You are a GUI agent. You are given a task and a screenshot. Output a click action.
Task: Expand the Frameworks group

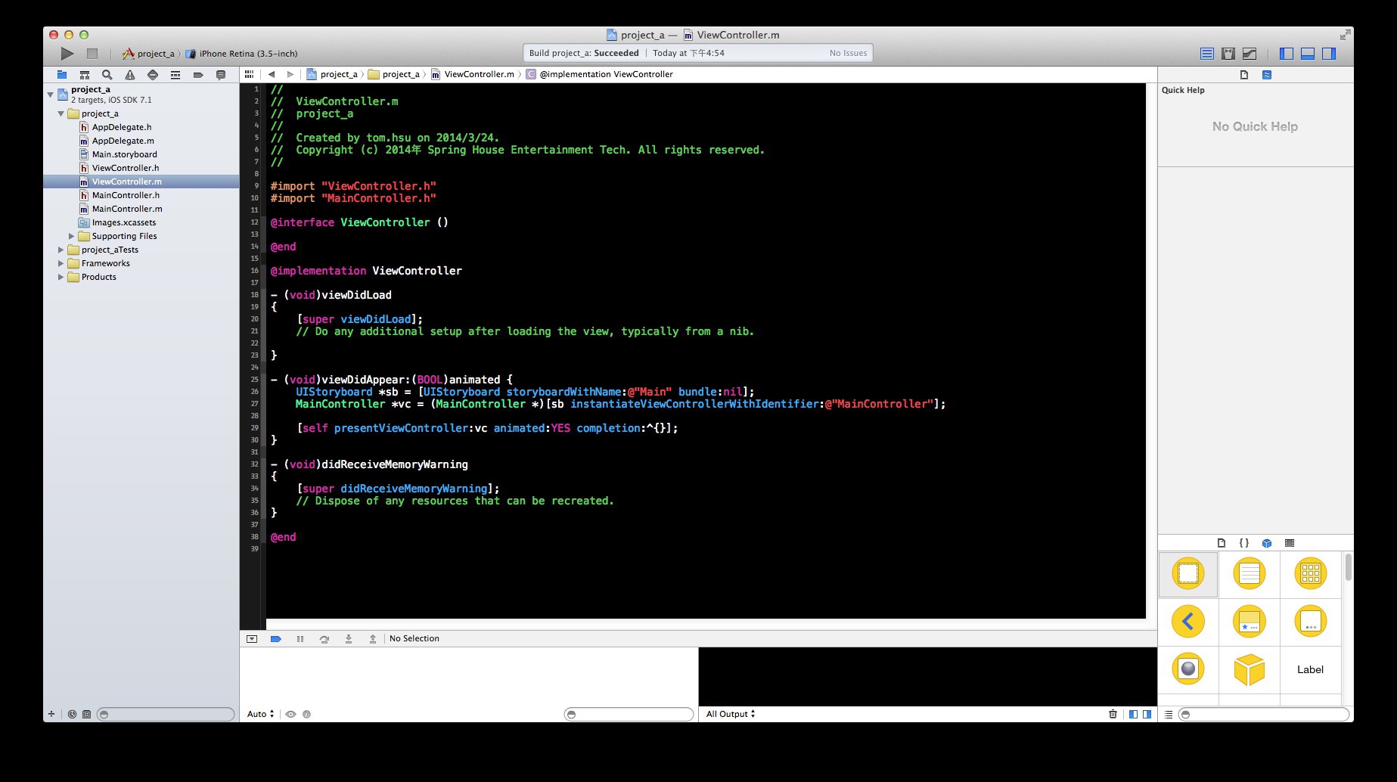(61, 263)
